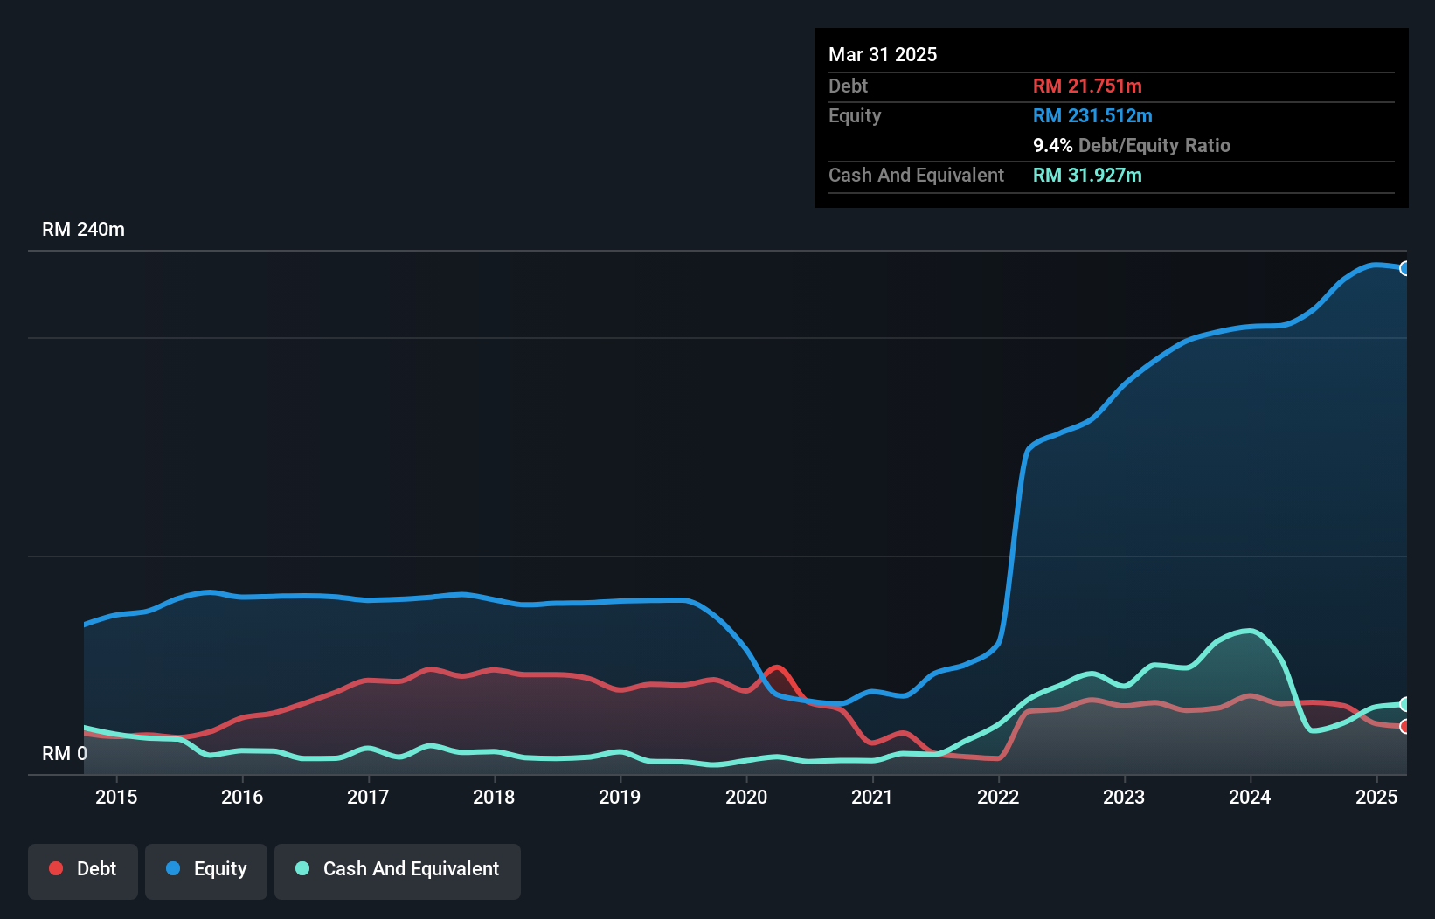The height and width of the screenshot is (919, 1435).
Task: Click the RM 0 axis label
Action: (65, 753)
